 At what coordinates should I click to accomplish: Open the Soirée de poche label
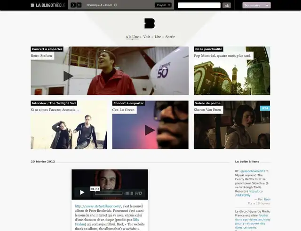click(x=208, y=103)
